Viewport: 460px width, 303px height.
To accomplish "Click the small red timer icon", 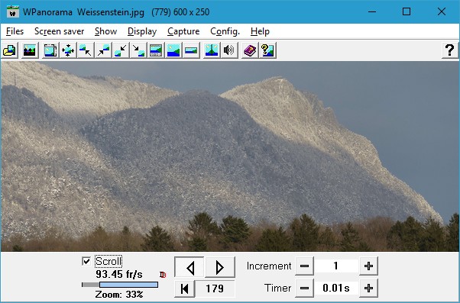I will pos(163,275).
